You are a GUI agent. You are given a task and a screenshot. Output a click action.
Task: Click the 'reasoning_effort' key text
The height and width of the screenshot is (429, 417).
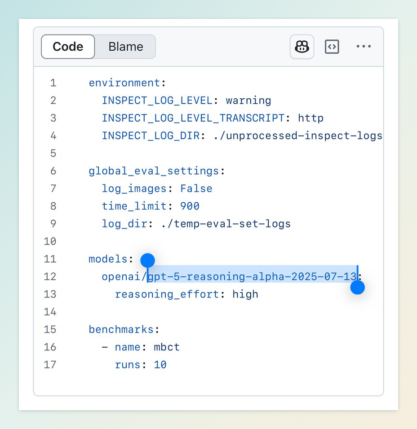pyautogui.click(x=167, y=294)
